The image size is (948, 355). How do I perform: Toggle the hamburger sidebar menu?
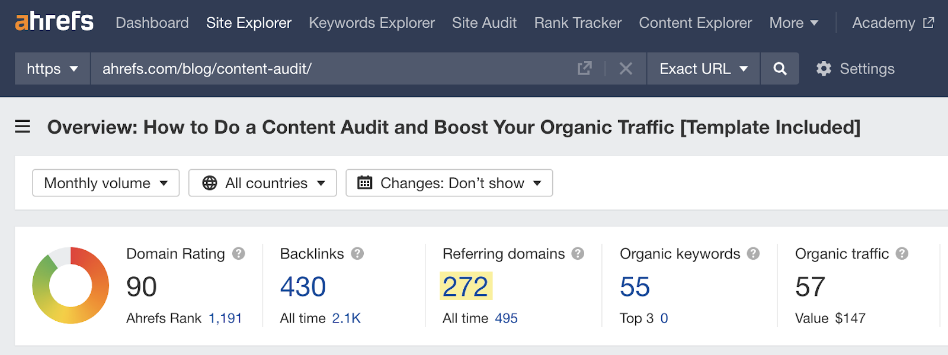(23, 127)
